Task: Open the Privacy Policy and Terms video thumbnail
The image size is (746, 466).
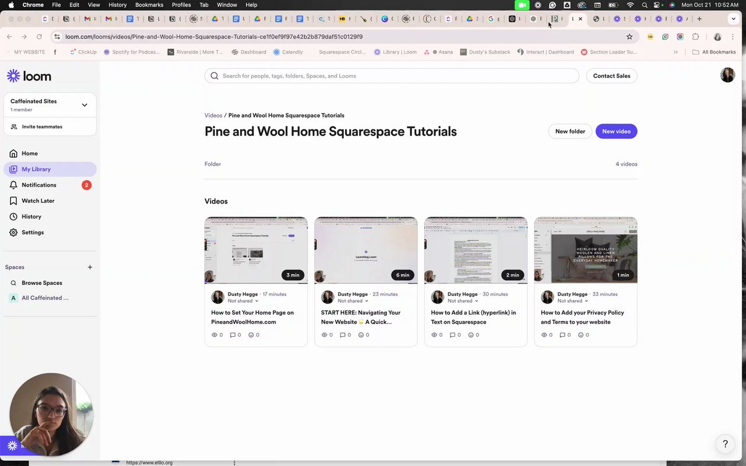Action: 586,250
